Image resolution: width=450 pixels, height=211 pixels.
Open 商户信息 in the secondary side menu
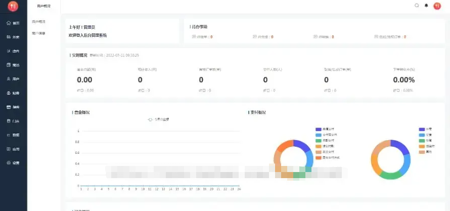pyautogui.click(x=38, y=33)
